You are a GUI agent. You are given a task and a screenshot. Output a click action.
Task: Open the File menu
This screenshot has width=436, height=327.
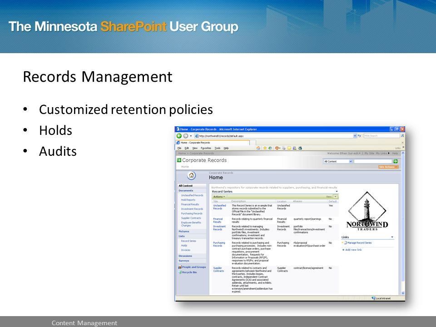[179, 148]
